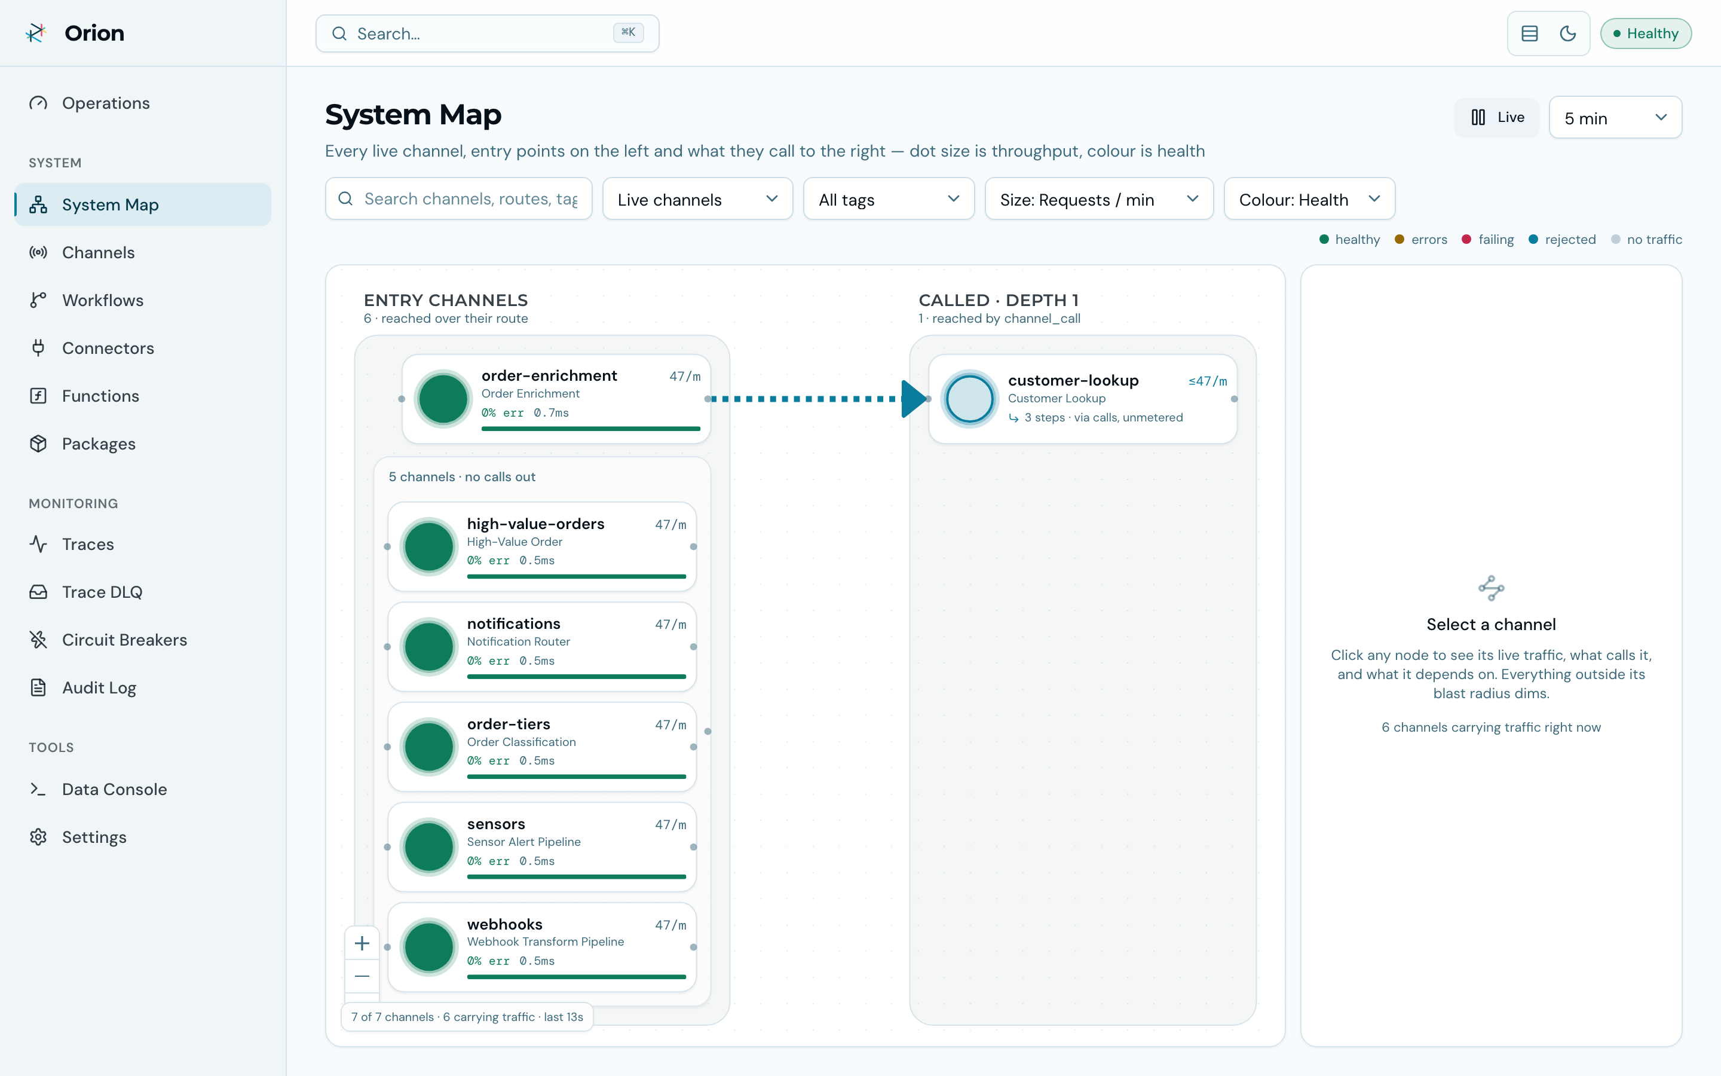Click the System Map sidebar icon
This screenshot has width=1721, height=1076.
[38, 205]
